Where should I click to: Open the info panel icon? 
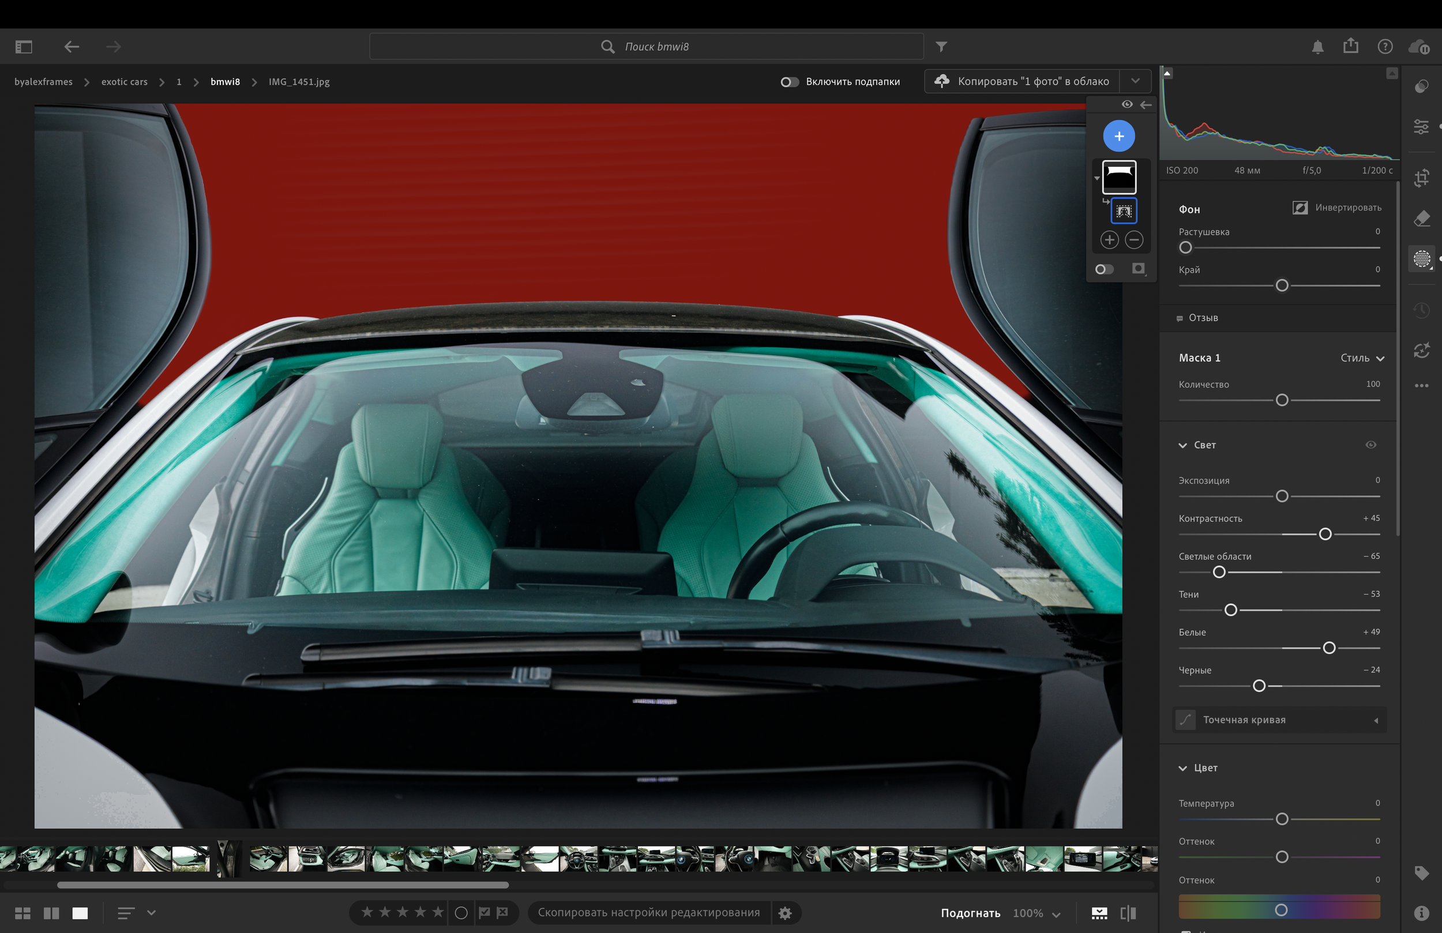(x=1421, y=913)
